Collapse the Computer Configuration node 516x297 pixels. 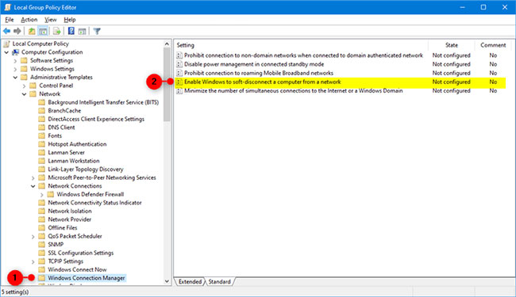pos(6,52)
